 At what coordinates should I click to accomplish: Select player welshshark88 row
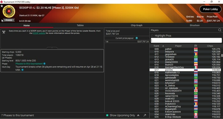click(185, 80)
